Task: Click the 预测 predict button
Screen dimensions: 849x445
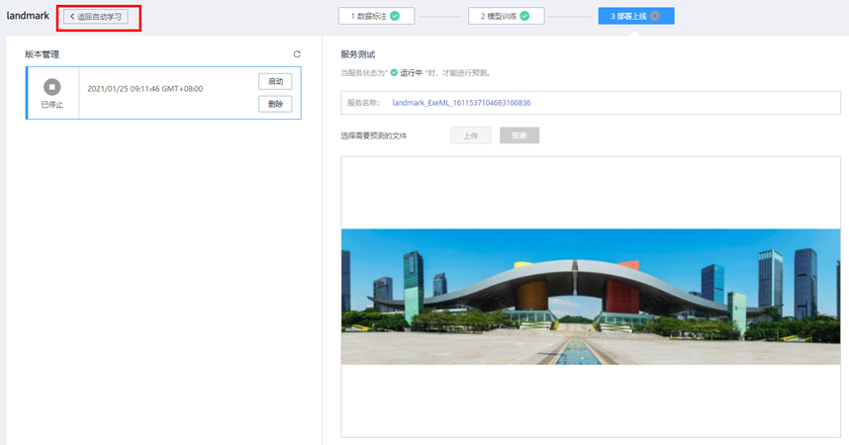Action: [519, 135]
